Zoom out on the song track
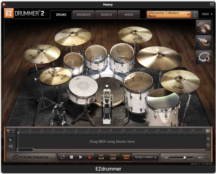216x174 pixels. (x=208, y=145)
